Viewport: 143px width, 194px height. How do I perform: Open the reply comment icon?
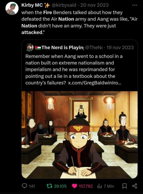tap(24, 186)
